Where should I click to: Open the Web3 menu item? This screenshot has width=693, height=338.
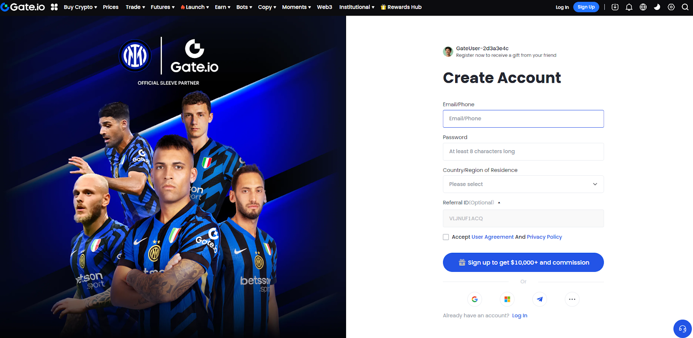point(324,7)
